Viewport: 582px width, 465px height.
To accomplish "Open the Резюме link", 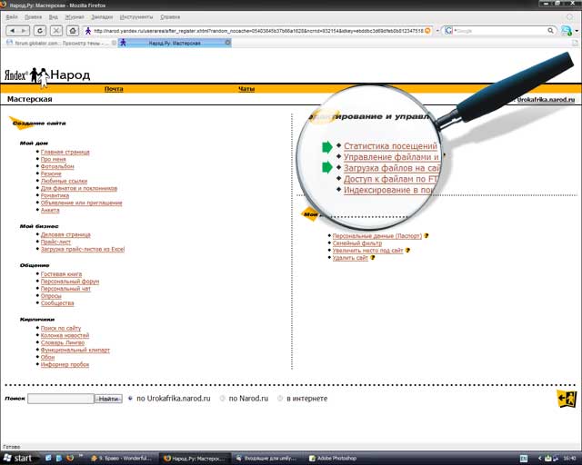I will (x=51, y=173).
